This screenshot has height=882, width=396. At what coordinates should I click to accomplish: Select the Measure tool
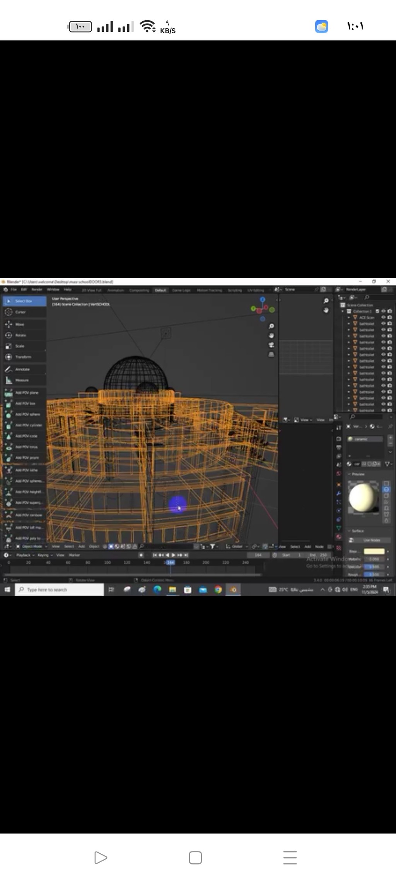tap(24, 380)
